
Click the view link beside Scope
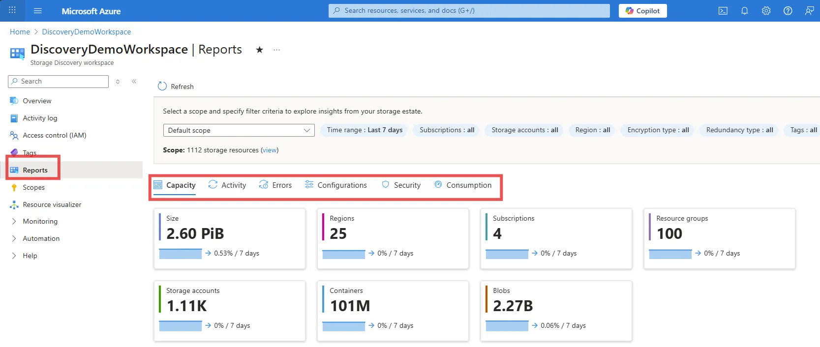(270, 150)
